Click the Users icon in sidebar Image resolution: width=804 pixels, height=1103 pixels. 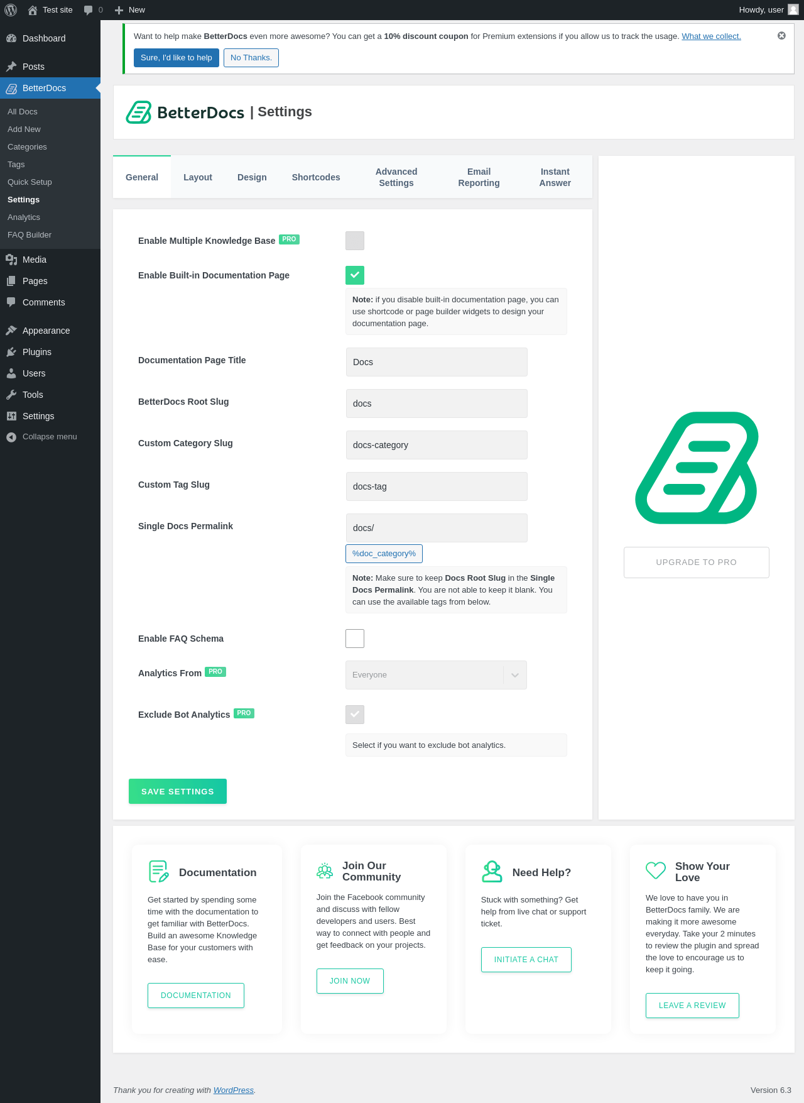click(x=11, y=373)
